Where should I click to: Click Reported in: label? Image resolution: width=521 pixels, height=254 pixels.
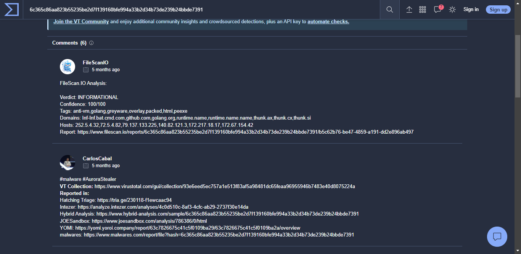coord(74,193)
